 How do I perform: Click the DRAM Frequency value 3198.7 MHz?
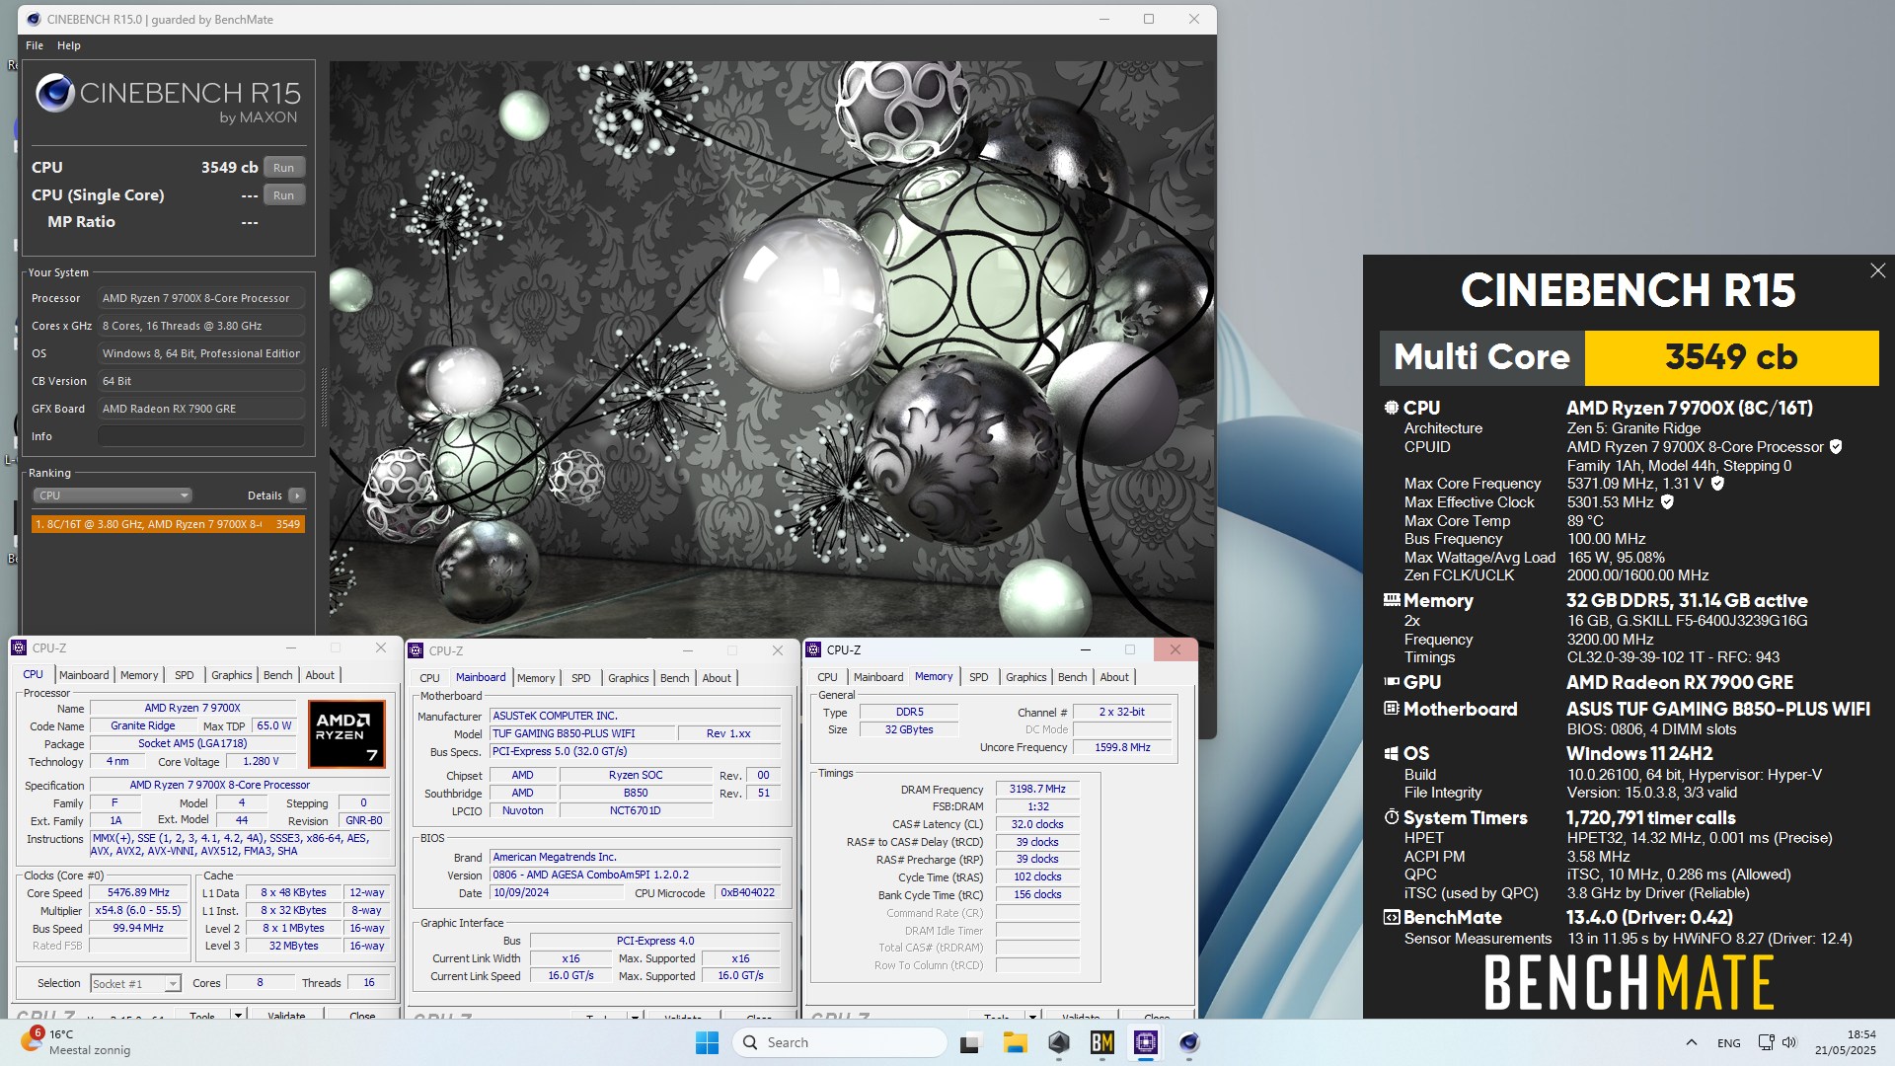1037,789
